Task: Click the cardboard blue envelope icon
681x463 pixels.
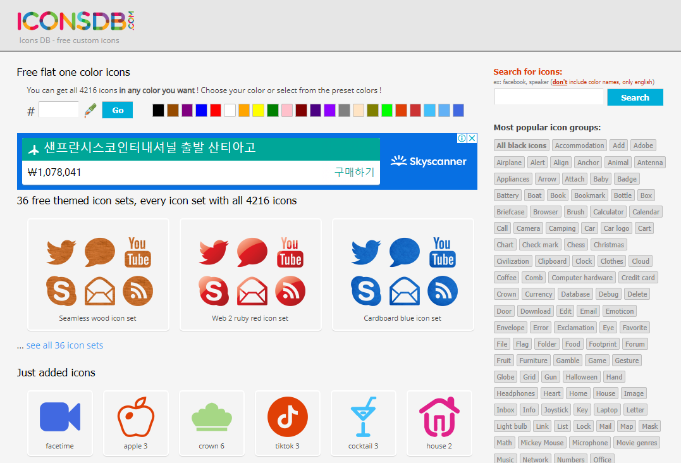Action: [x=405, y=290]
